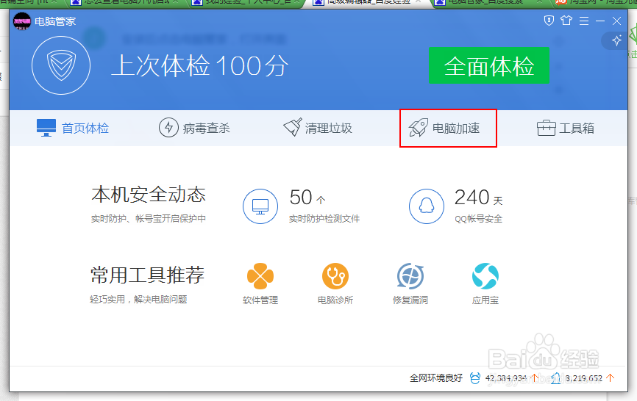This screenshot has width=637, height=401.
Task: Click the 实时防护检测文件 label
Action: (x=324, y=219)
